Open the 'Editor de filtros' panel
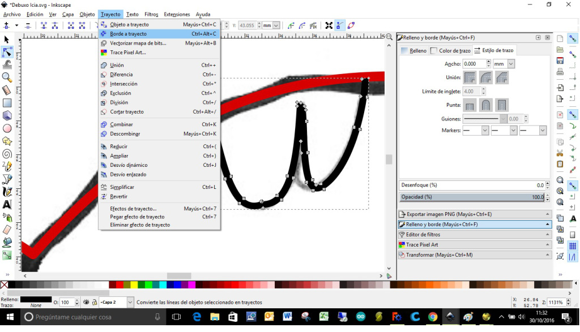This screenshot has width=580, height=332. click(475, 235)
